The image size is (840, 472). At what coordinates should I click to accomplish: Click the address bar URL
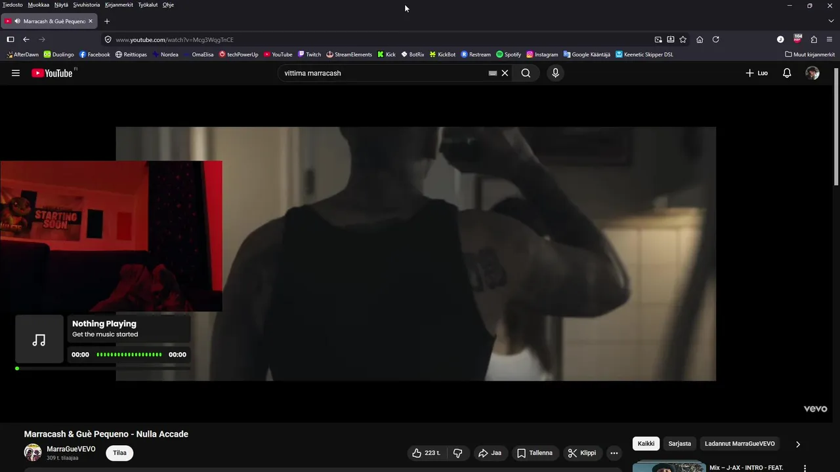(x=175, y=39)
